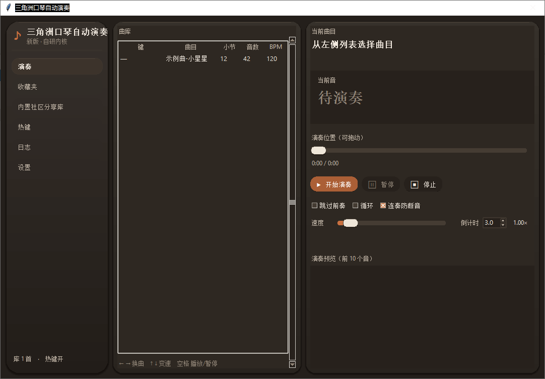Click the ←→换曲 hint text
545x379 pixels.
(x=131, y=363)
